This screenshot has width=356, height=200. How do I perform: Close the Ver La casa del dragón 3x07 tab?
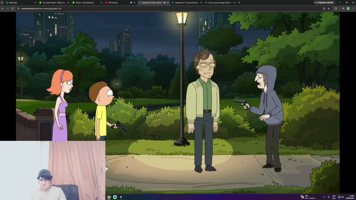click(234, 2)
